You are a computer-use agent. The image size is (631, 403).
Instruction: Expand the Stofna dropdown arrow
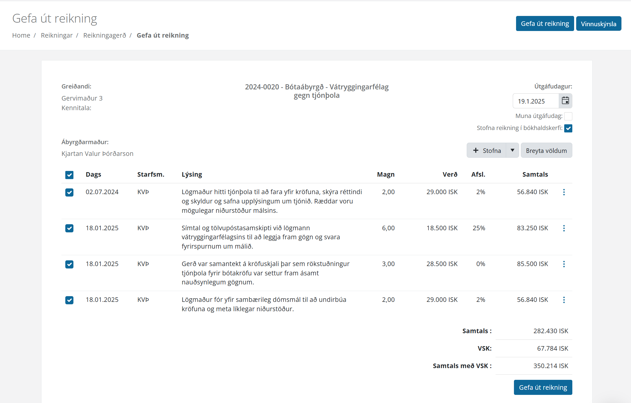(512, 150)
